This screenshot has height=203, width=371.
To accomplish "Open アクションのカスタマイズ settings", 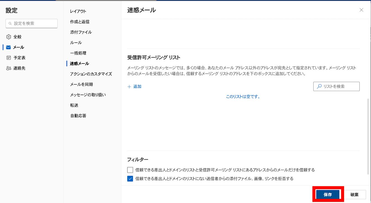I will pos(91,74).
